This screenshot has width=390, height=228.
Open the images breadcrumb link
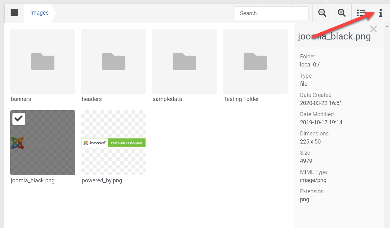tap(39, 13)
